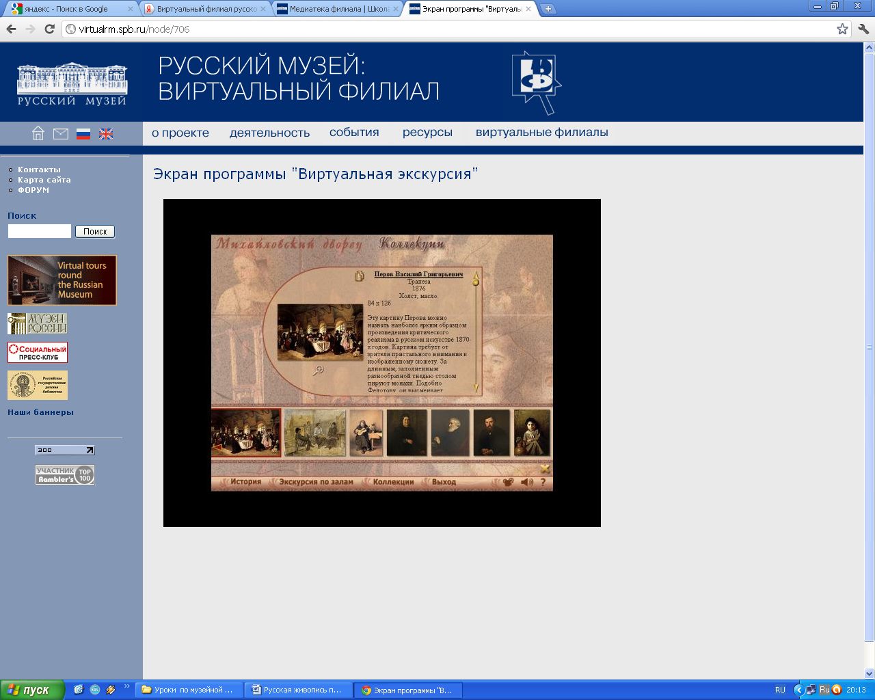
Task: Click the Russian Museum building logo
Action: click(x=72, y=84)
